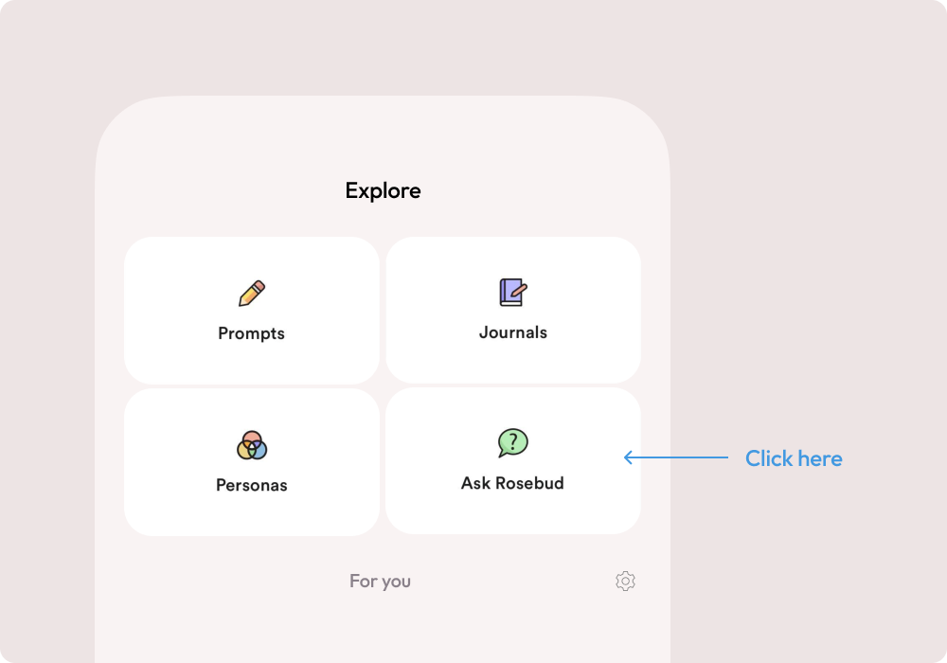Select the "For you" section label
This screenshot has height=663, width=947.
(380, 581)
